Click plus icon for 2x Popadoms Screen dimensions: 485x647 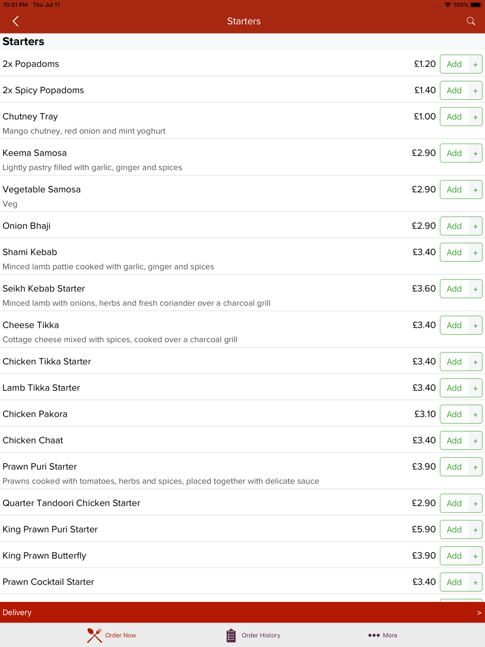click(x=475, y=65)
